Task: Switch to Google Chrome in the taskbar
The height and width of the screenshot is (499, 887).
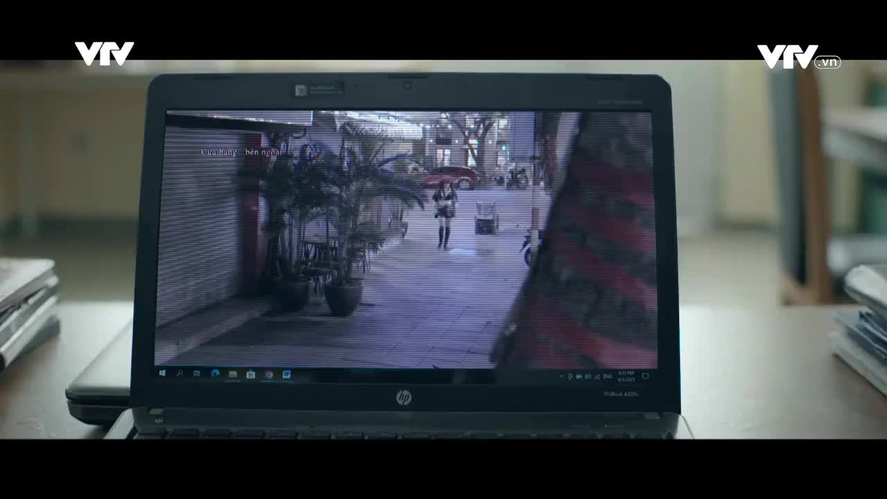Action: 269,375
